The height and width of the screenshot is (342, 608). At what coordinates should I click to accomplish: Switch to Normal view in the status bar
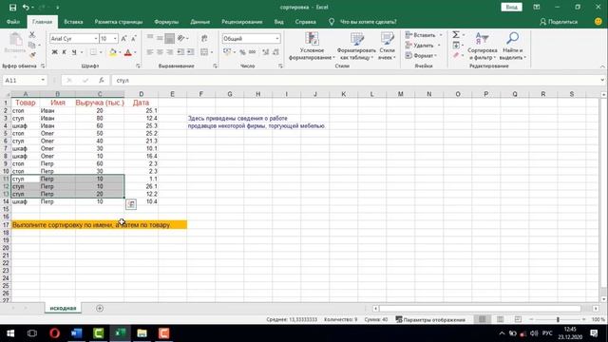click(482, 319)
